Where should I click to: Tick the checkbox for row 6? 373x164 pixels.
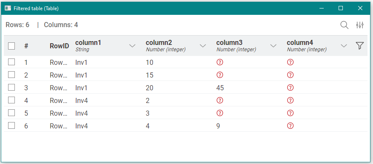(x=11, y=125)
